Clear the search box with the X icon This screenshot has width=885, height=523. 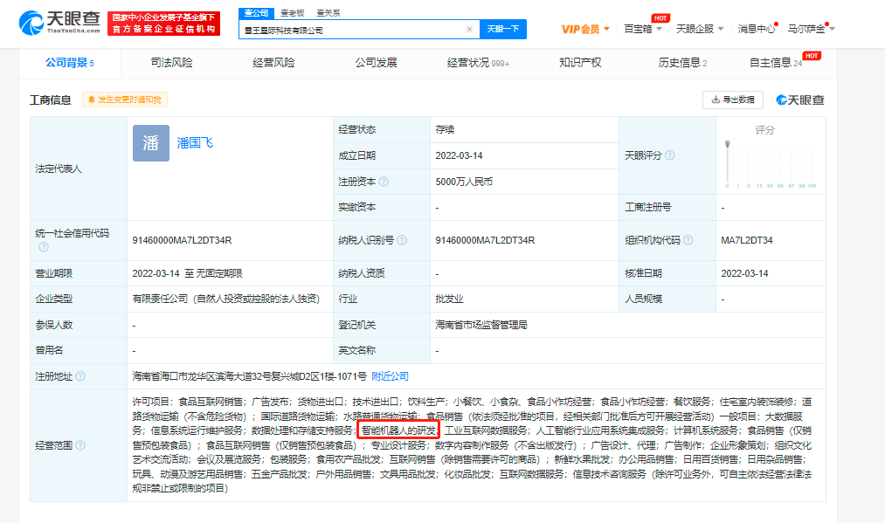(469, 30)
